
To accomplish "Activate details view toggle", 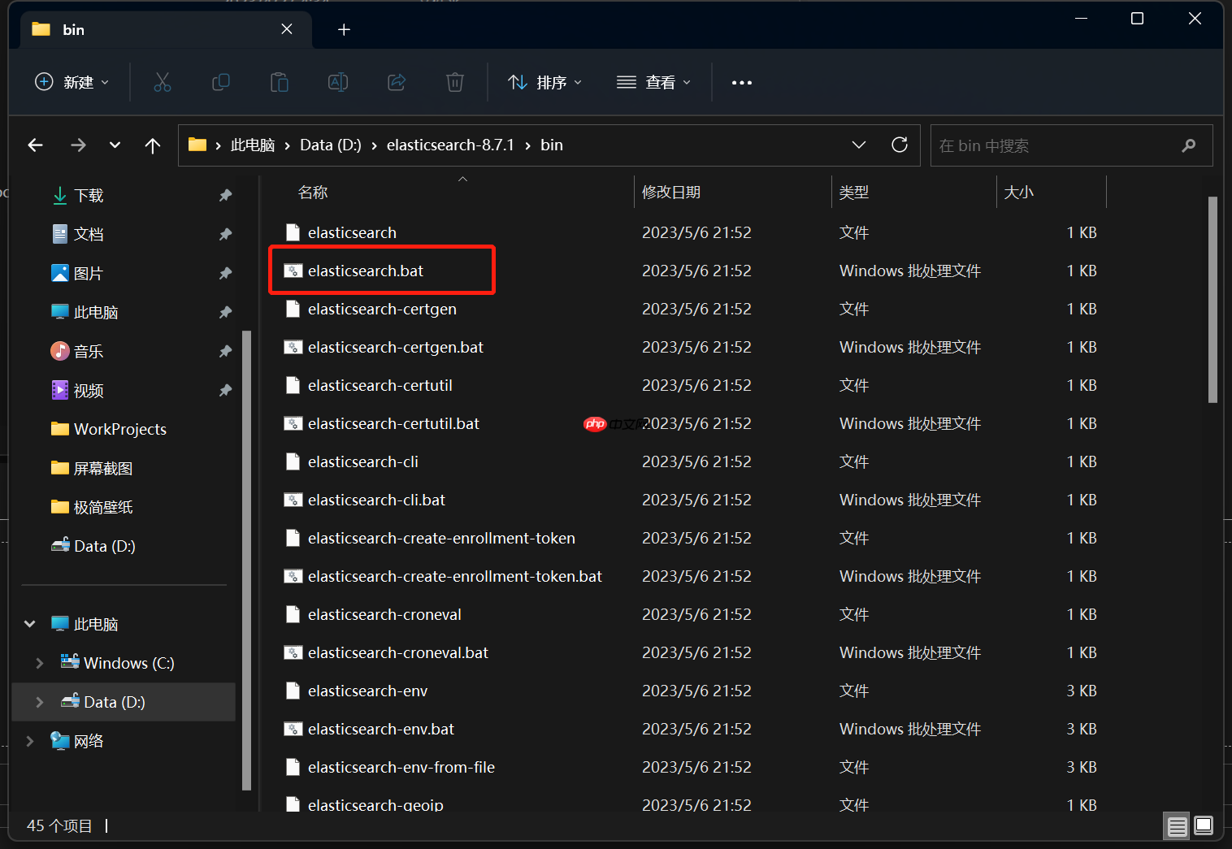I will pyautogui.click(x=1177, y=825).
